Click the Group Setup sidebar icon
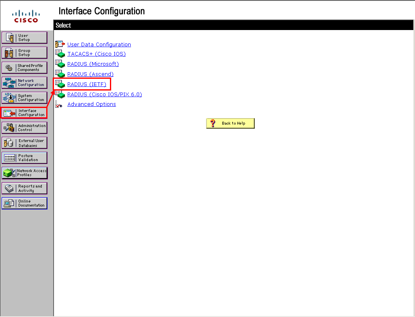Screen dimensions: 415x317 click(9, 53)
